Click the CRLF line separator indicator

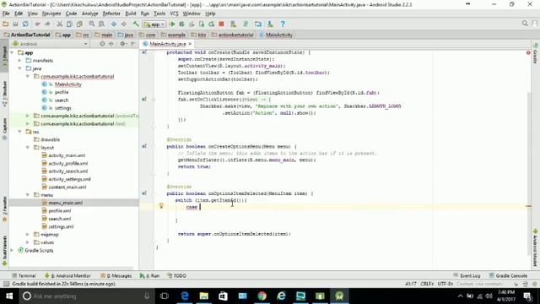(x=427, y=284)
